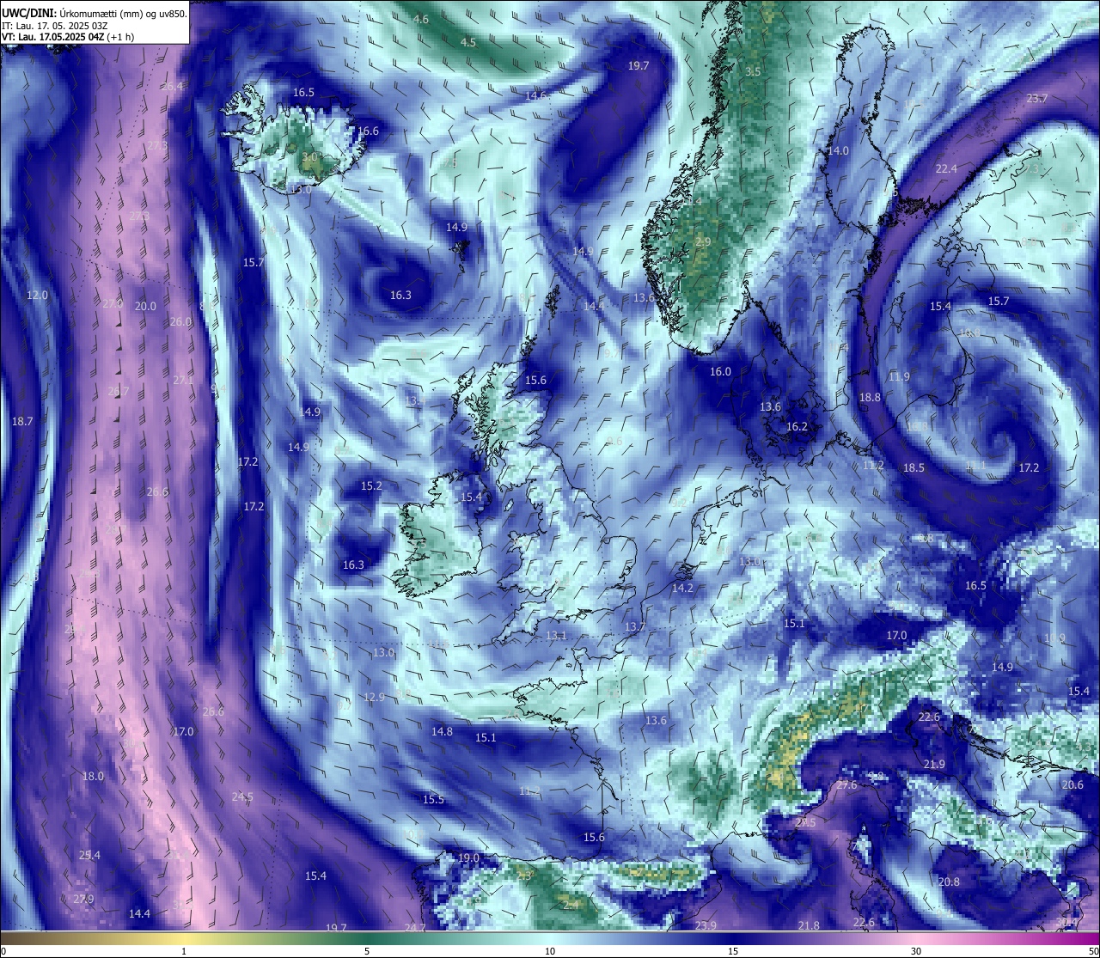Click the color scale tick labeled 1
Screen dimensions: 1100x958
pyautogui.click(x=184, y=951)
